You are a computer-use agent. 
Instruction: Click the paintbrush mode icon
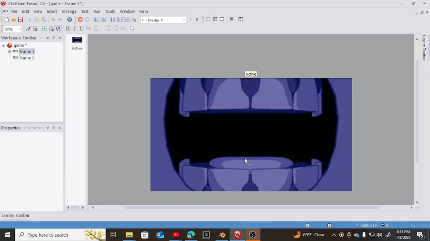[28, 29]
